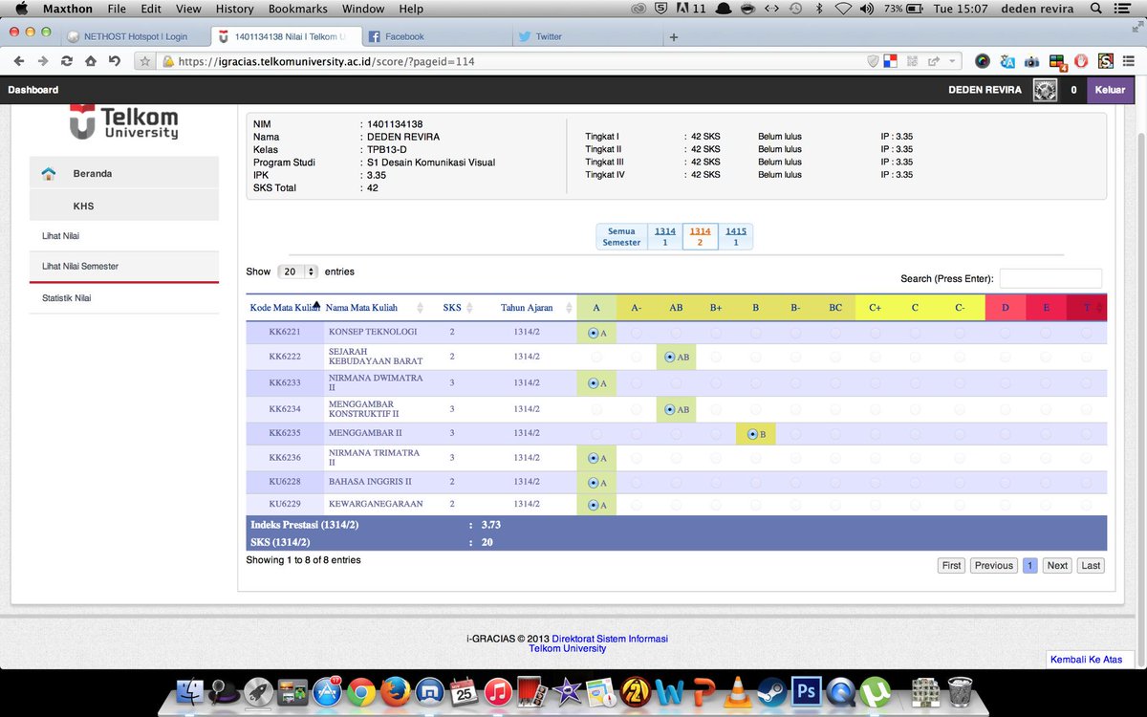
Task: Select A grade radio for KONSEP TEKNOLOGI
Action: coord(594,332)
